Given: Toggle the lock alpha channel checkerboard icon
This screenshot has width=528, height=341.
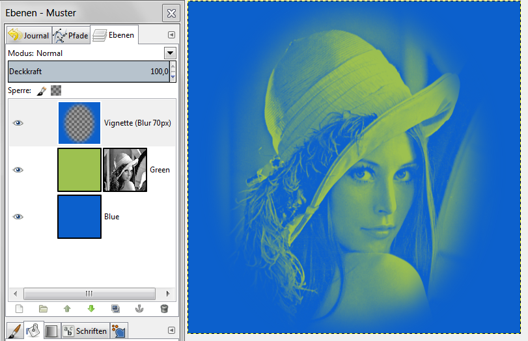Looking at the screenshot, I should pos(56,90).
